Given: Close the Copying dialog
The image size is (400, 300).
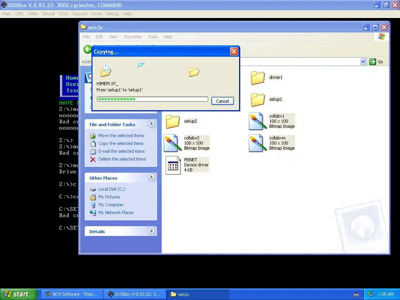Looking at the screenshot, I should click(x=234, y=52).
